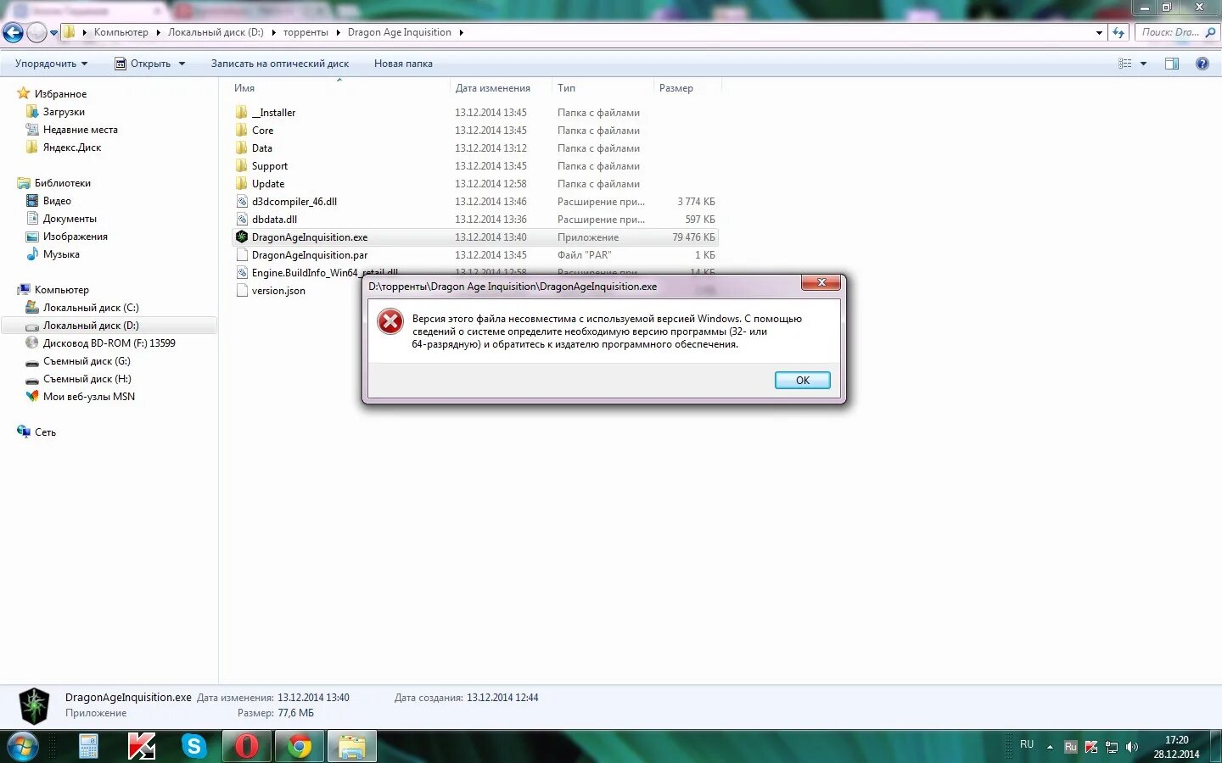The width and height of the screenshot is (1222, 763).
Task: Change view with the view mode icon
Action: click(1125, 64)
